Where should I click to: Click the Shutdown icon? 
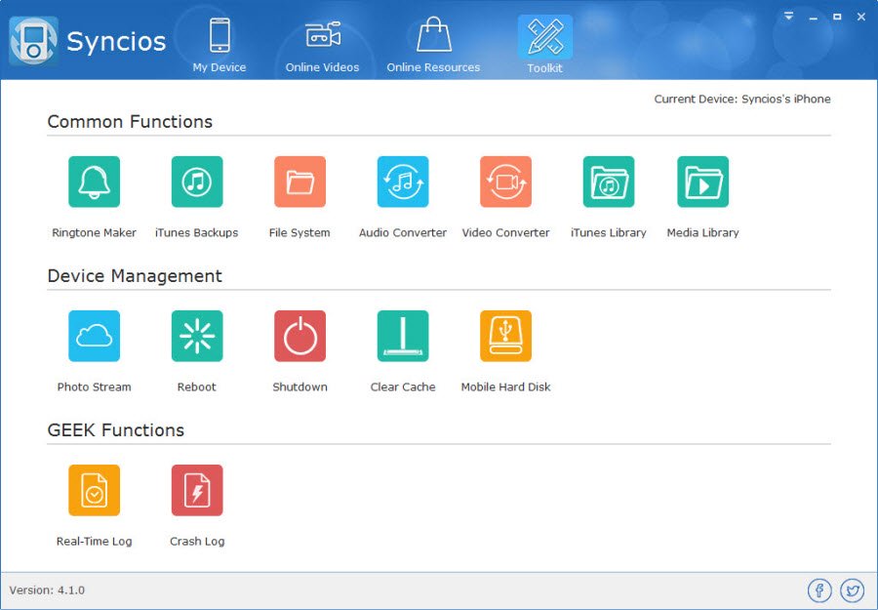pos(299,337)
